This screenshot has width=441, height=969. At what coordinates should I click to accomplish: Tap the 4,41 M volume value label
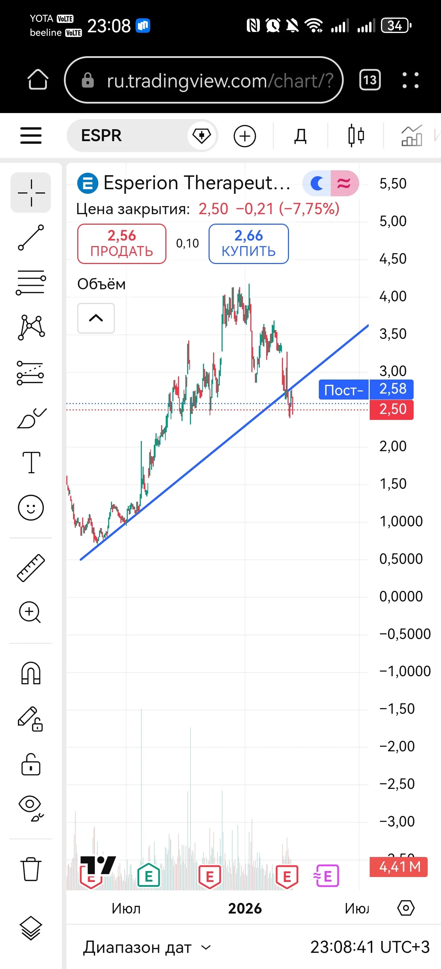click(399, 867)
